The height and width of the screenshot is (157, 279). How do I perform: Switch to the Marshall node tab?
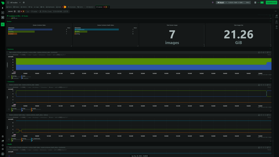(90, 7)
